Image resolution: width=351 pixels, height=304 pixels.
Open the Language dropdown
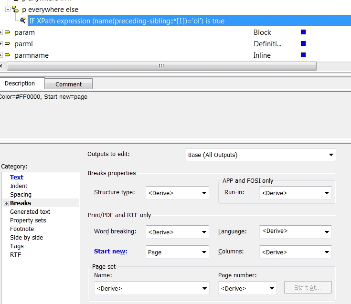tap(296, 232)
